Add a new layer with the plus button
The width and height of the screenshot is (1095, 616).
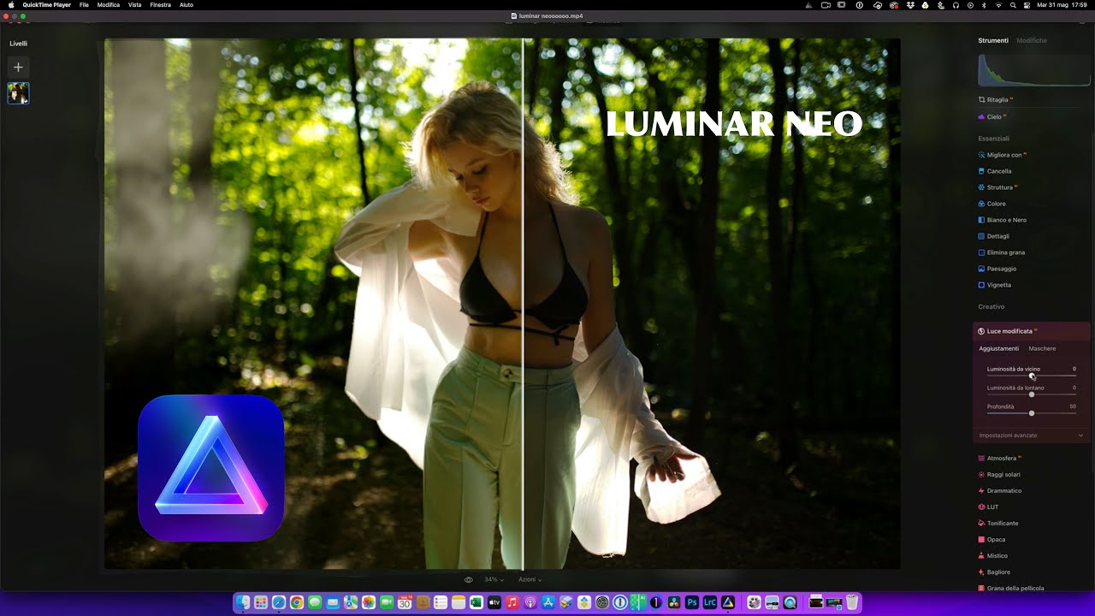[x=18, y=67]
